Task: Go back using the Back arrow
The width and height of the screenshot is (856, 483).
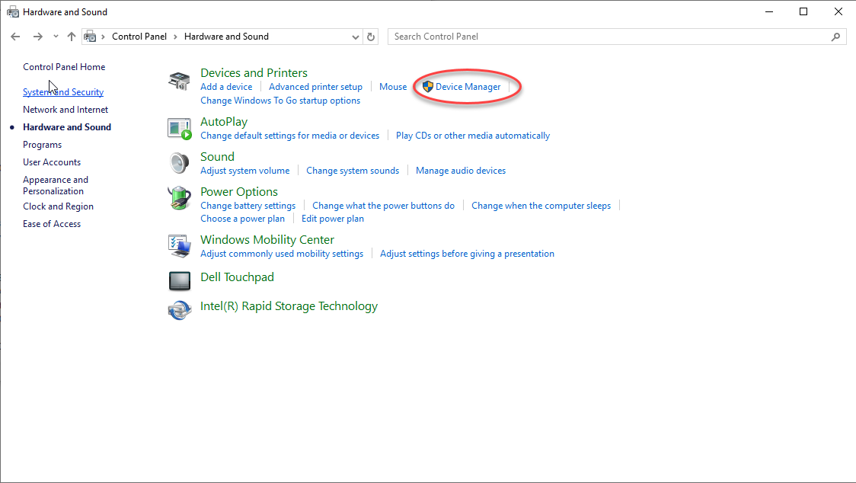Action: [x=15, y=37]
